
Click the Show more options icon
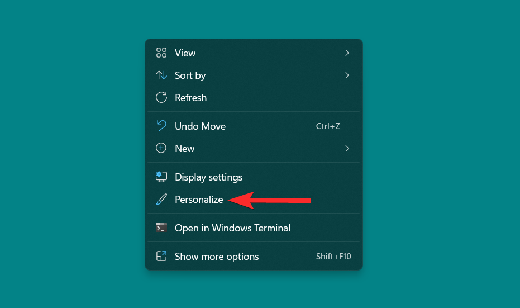pos(161,257)
